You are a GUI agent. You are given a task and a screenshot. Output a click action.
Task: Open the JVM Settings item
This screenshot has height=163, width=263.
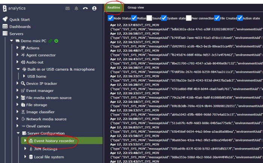45,149
